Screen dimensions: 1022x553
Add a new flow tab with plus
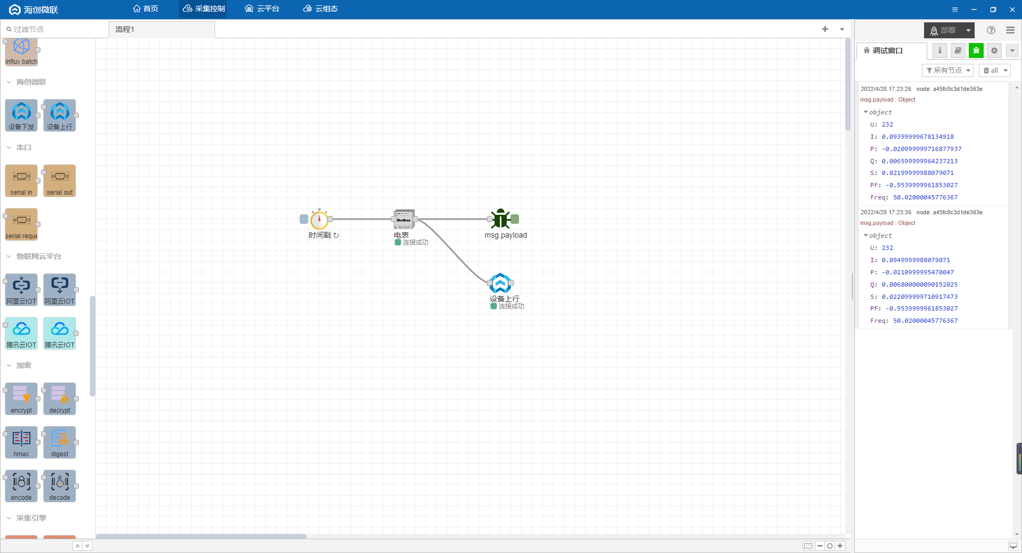pyautogui.click(x=825, y=29)
